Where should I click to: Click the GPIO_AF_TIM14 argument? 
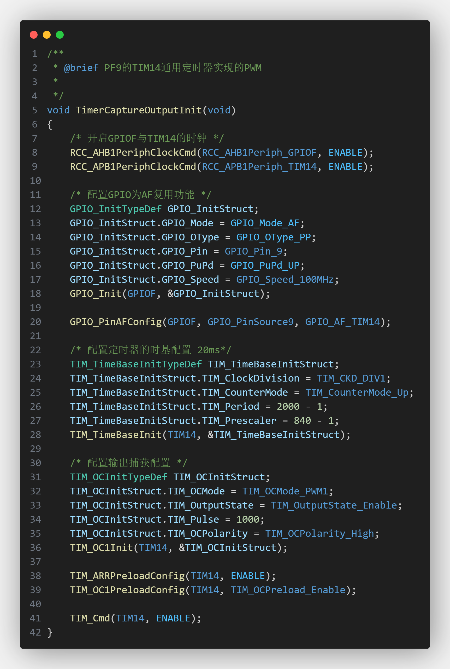342,322
